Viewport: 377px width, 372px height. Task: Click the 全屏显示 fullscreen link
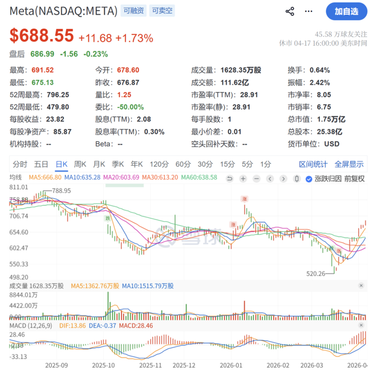pyautogui.click(x=349, y=164)
